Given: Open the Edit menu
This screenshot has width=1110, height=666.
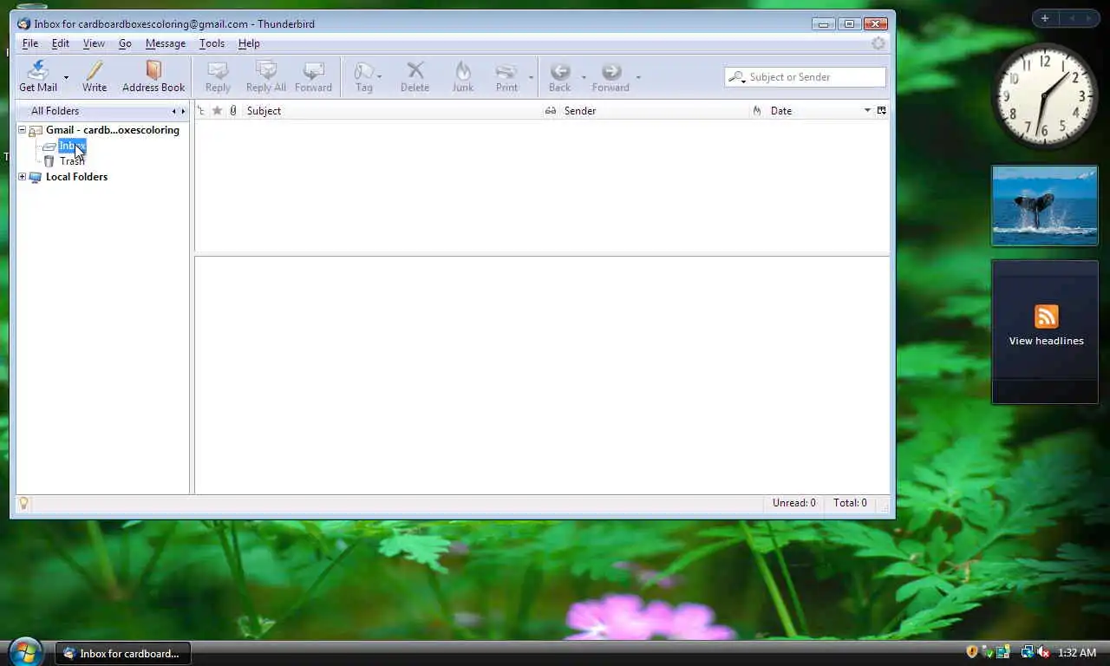Looking at the screenshot, I should (60, 43).
